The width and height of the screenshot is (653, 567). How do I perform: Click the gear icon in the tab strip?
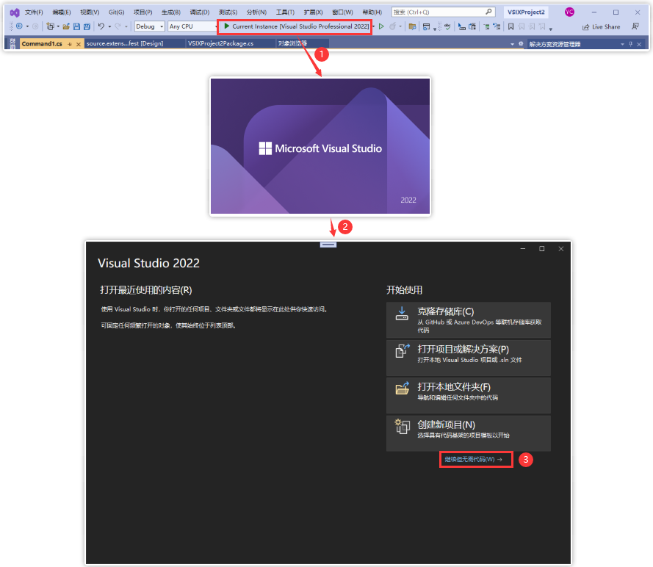(x=521, y=43)
